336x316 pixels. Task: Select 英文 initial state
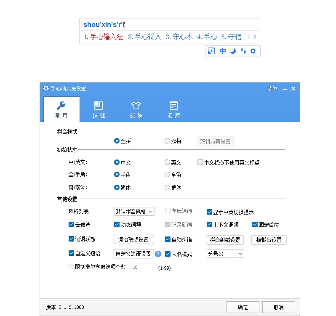173,162
